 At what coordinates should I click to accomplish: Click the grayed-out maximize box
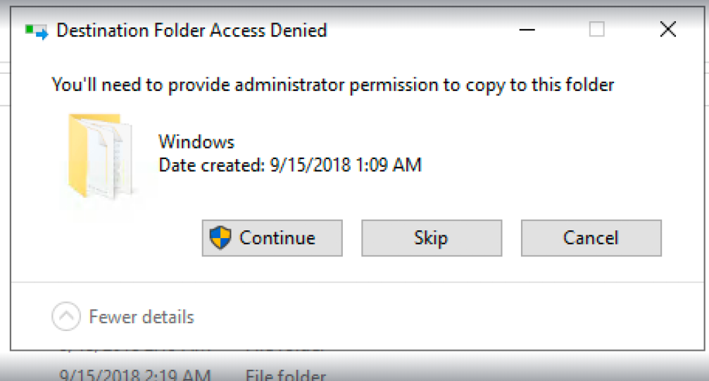(x=597, y=30)
